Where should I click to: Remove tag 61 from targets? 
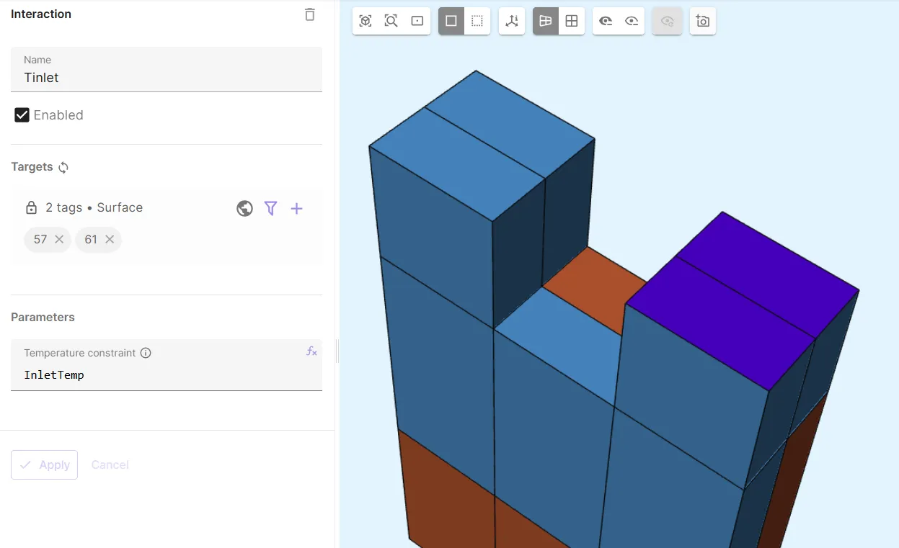[110, 239]
